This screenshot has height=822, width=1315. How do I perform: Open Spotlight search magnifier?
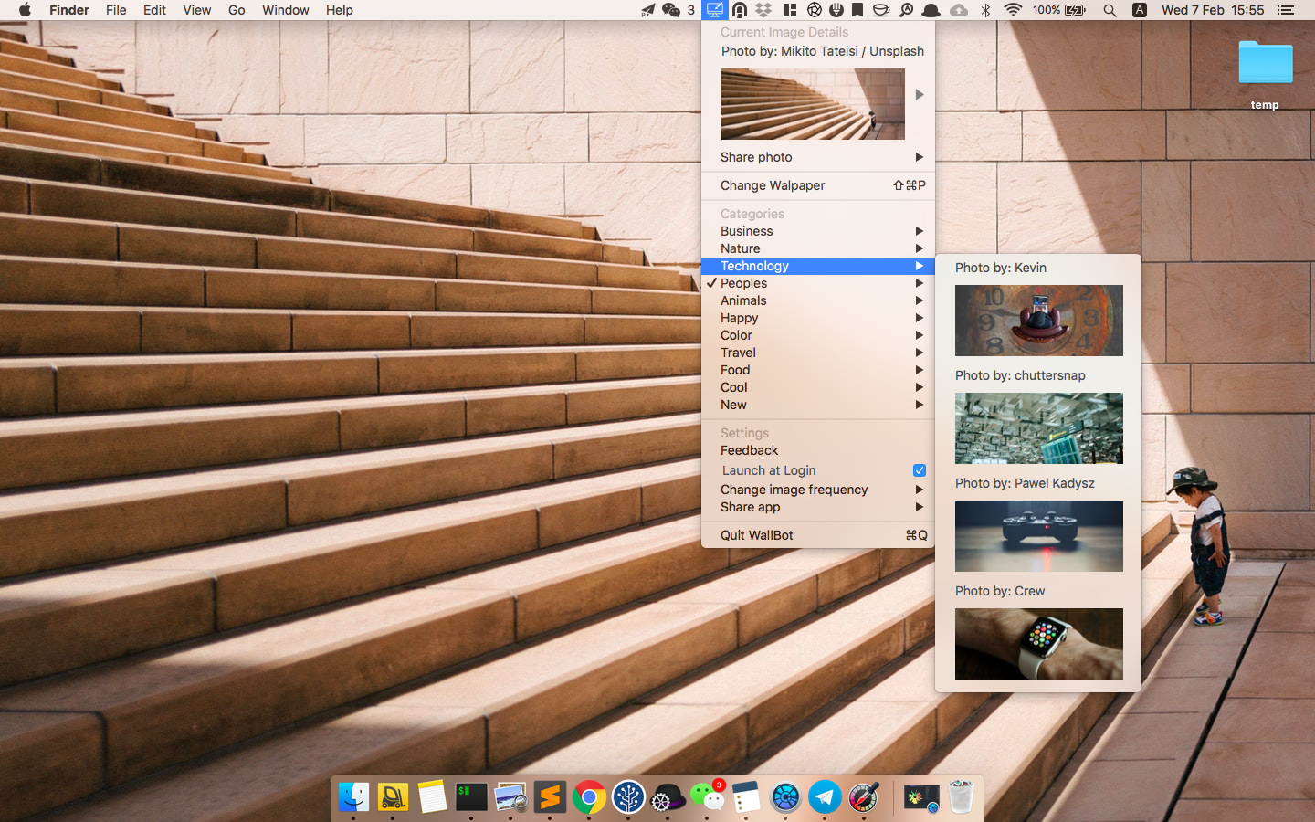tap(1110, 10)
